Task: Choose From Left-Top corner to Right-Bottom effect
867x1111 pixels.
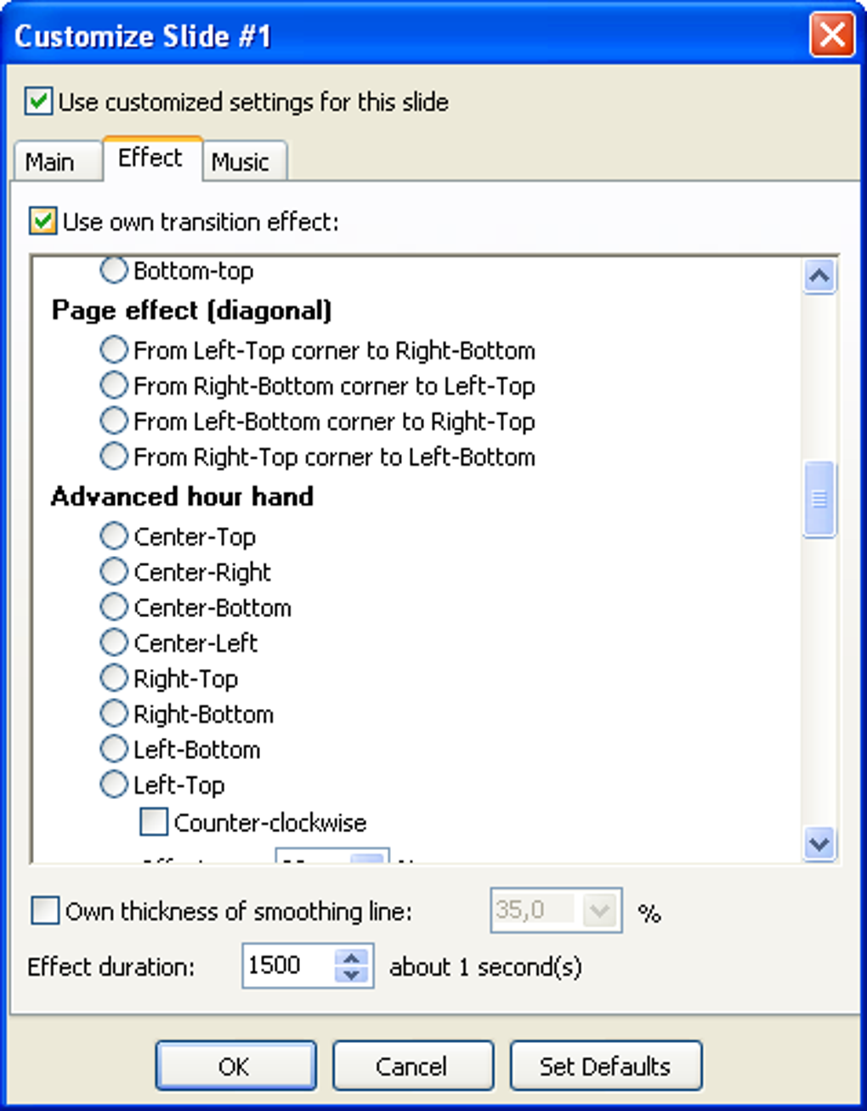Action: tap(318, 350)
